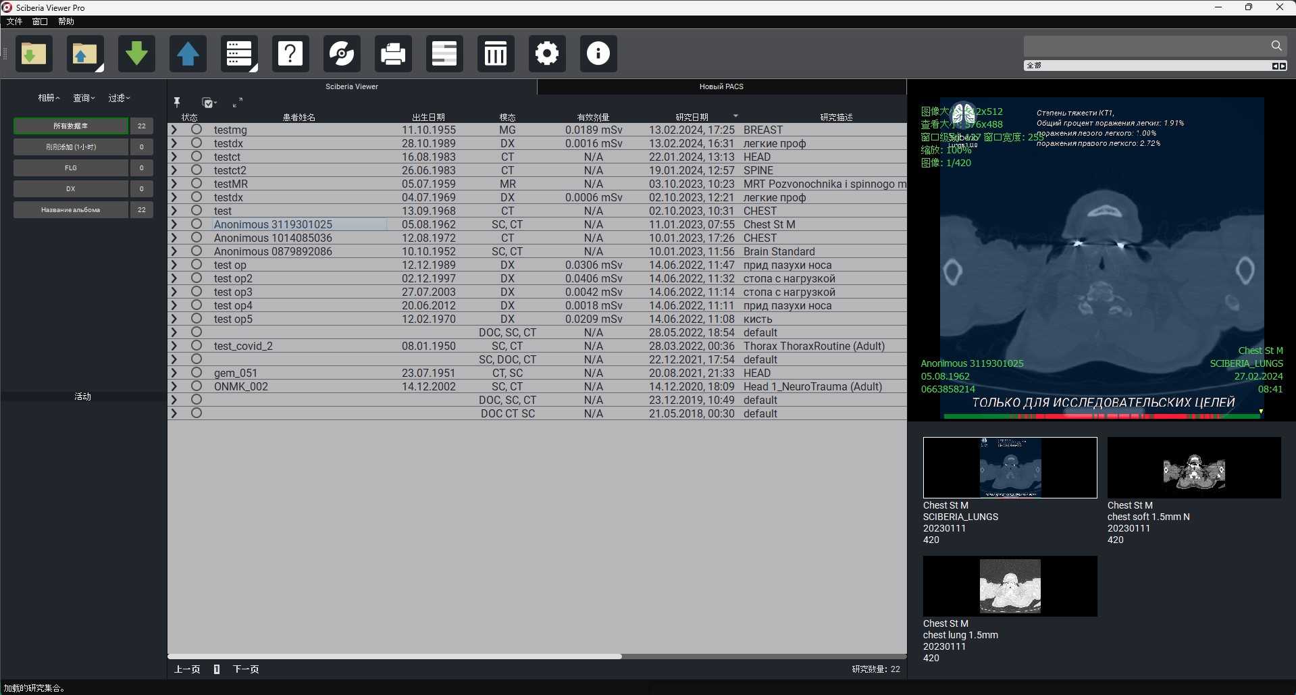The height and width of the screenshot is (695, 1296).
Task: Toggle status circle for testct
Action: click(197, 156)
